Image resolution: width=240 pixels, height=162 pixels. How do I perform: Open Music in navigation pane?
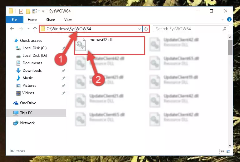[x=27, y=78]
